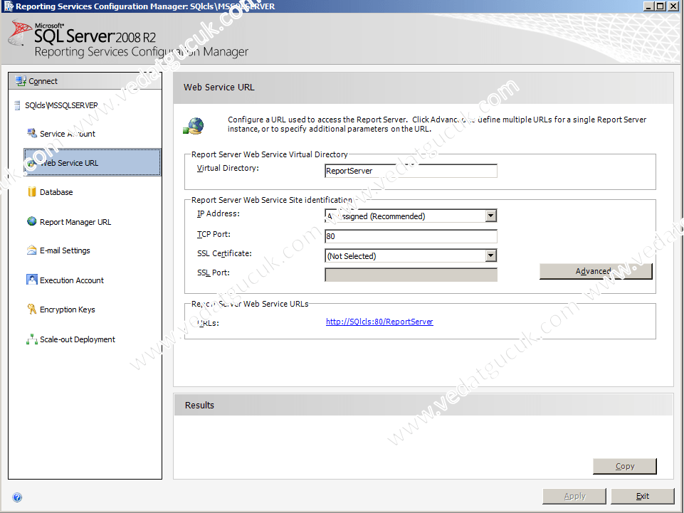Go to Database page
Screen dimensions: 684x513
[56, 192]
